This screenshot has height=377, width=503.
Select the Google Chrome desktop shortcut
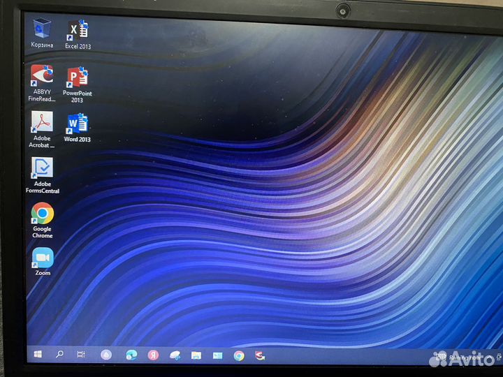pos(43,220)
